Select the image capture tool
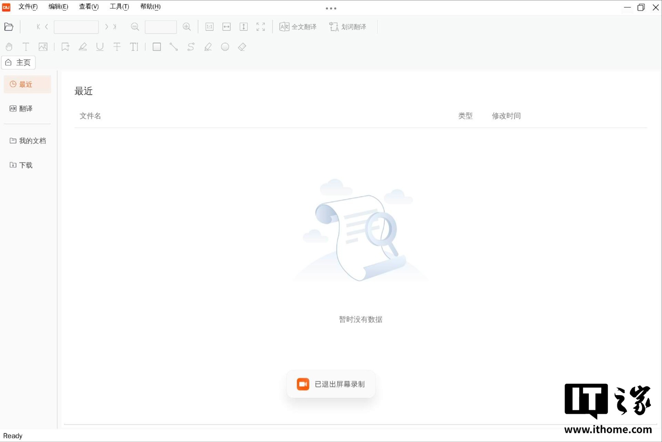 click(x=43, y=47)
